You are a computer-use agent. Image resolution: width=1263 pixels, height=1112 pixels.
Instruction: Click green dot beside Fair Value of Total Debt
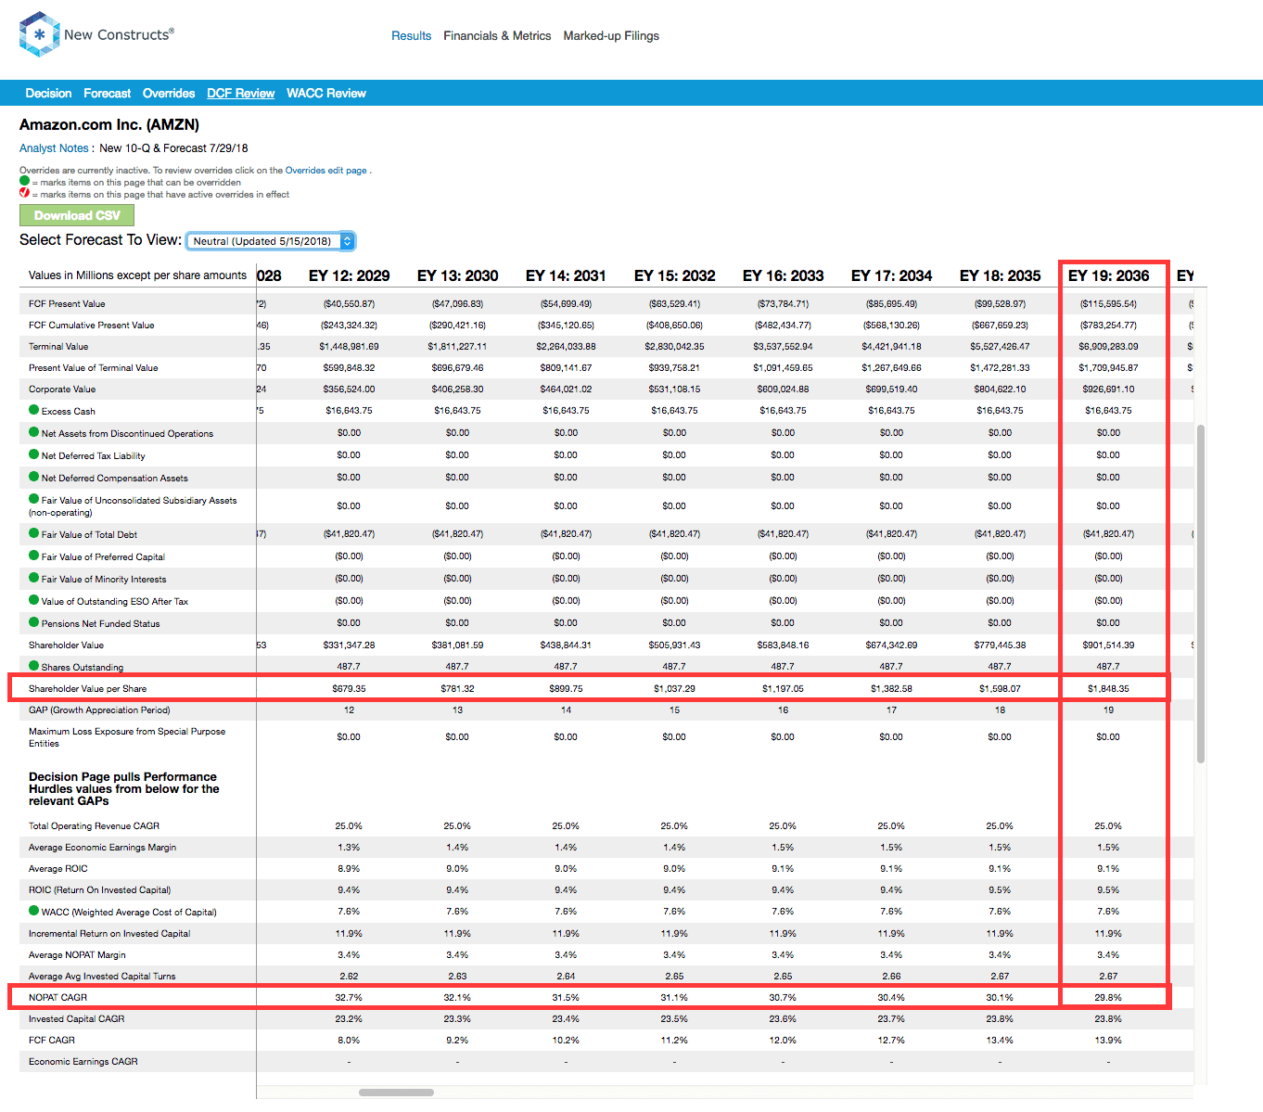(34, 533)
